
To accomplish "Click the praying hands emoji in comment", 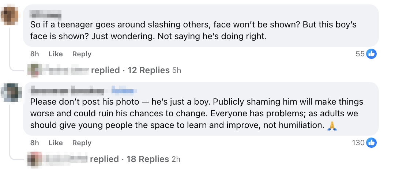I will 332,125.
